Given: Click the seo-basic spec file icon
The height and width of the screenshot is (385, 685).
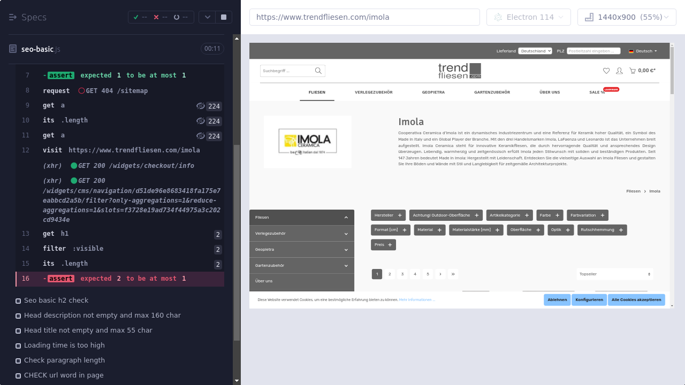Looking at the screenshot, I should click(13, 49).
